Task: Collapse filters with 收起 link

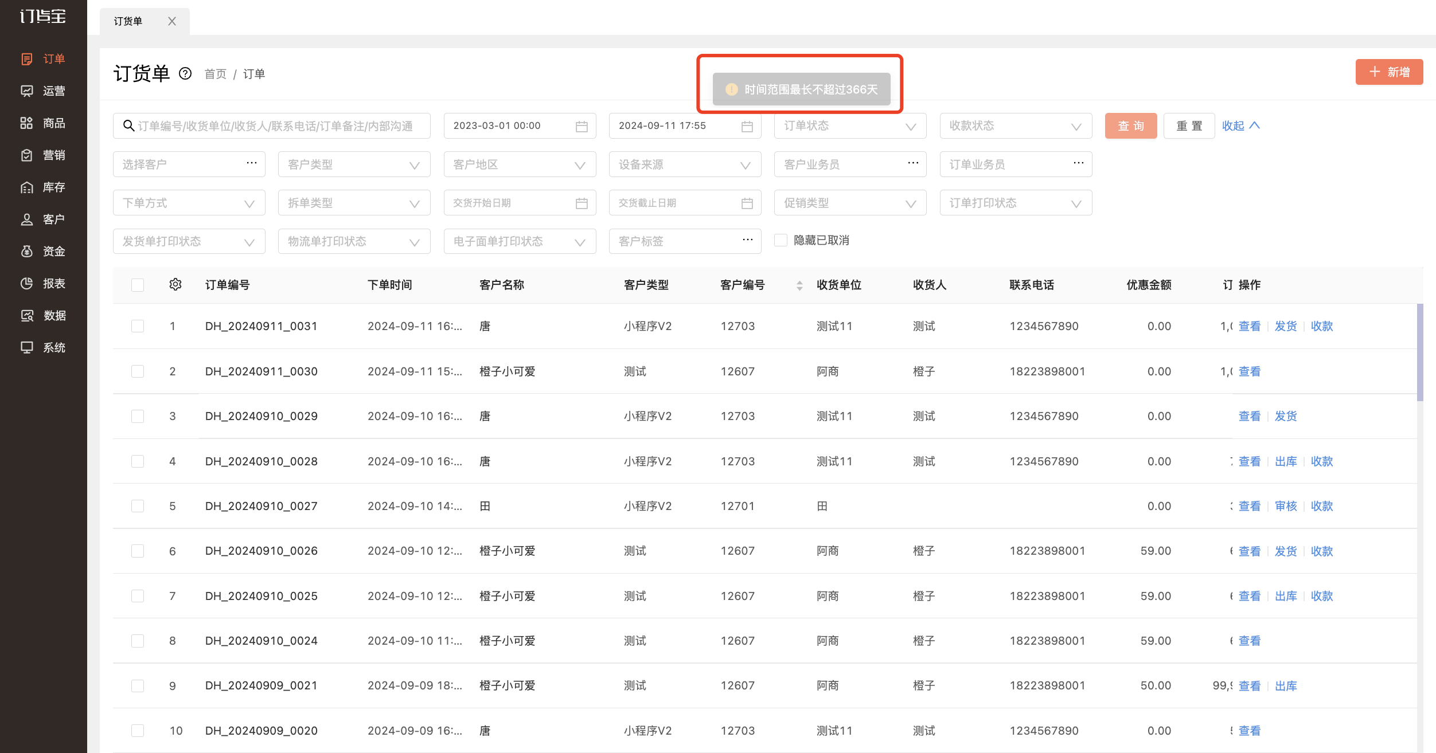Action: point(1240,125)
